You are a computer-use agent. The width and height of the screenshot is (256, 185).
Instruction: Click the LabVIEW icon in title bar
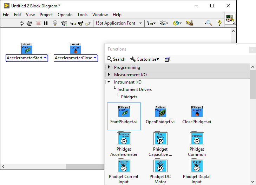pyautogui.click(x=6, y=6)
